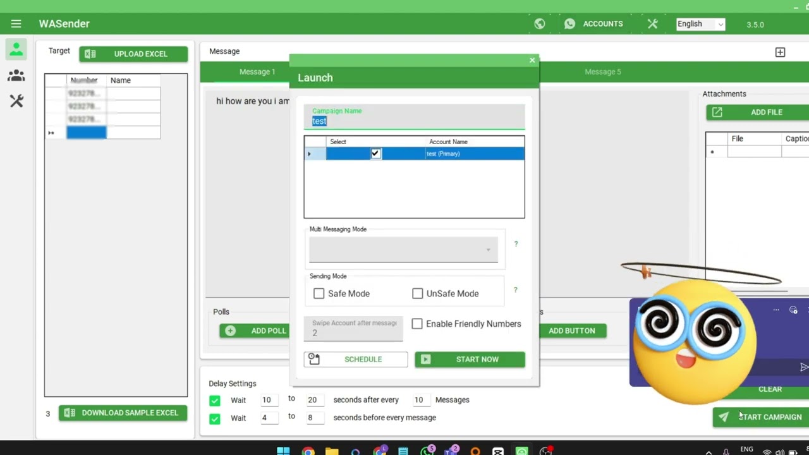Viewport: 809px width, 455px height.
Task: Open the English language dropdown
Action: tap(700, 24)
